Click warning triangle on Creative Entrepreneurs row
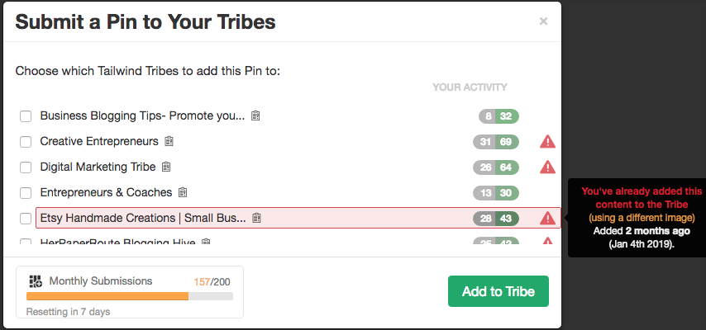This screenshot has height=330, width=706. (x=547, y=142)
